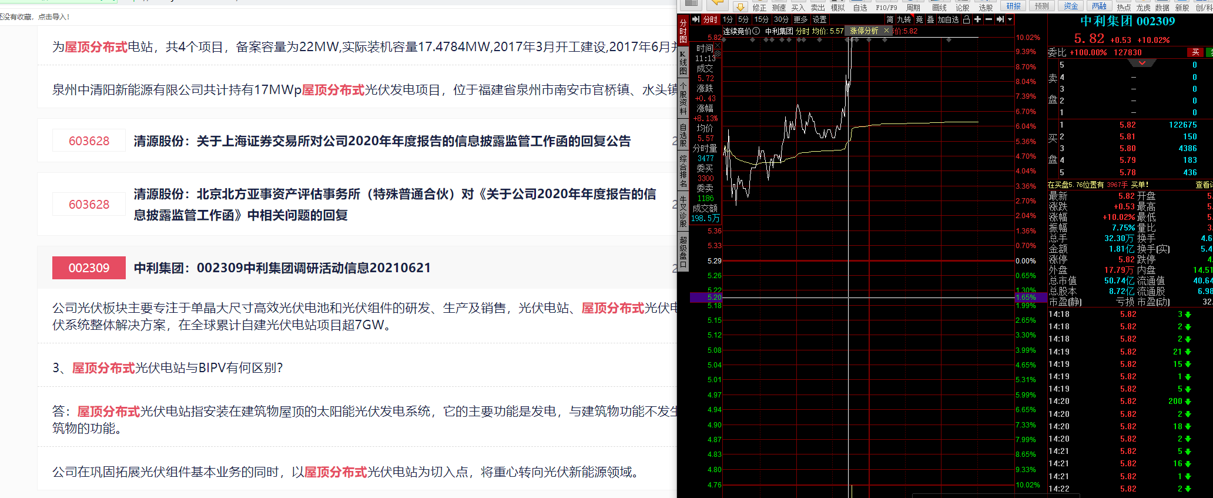This screenshot has width=1213, height=498.
Task: Click the orange down-arrow toolbar icon
Action: pos(740,6)
